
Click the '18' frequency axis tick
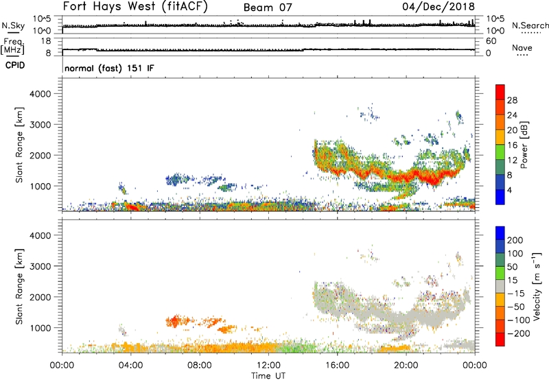pyautogui.click(x=47, y=41)
